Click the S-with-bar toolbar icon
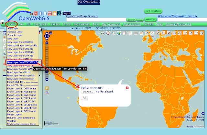 point(125,33)
